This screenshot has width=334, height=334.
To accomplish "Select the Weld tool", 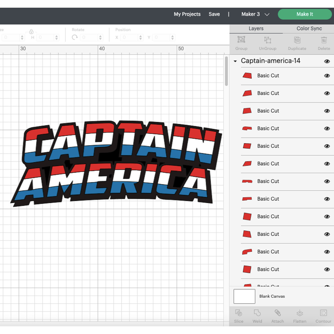I will (257, 316).
